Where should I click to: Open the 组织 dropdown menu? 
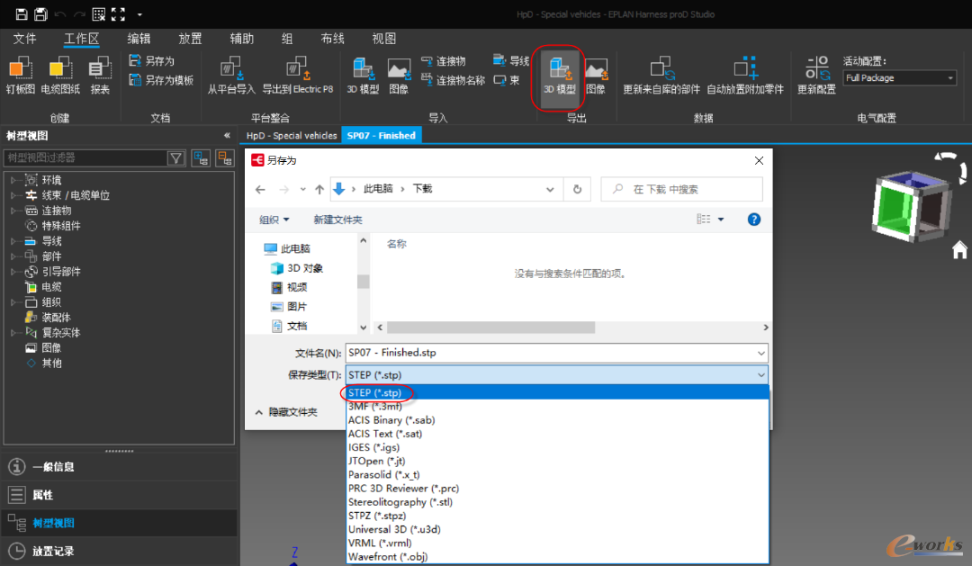click(x=274, y=220)
